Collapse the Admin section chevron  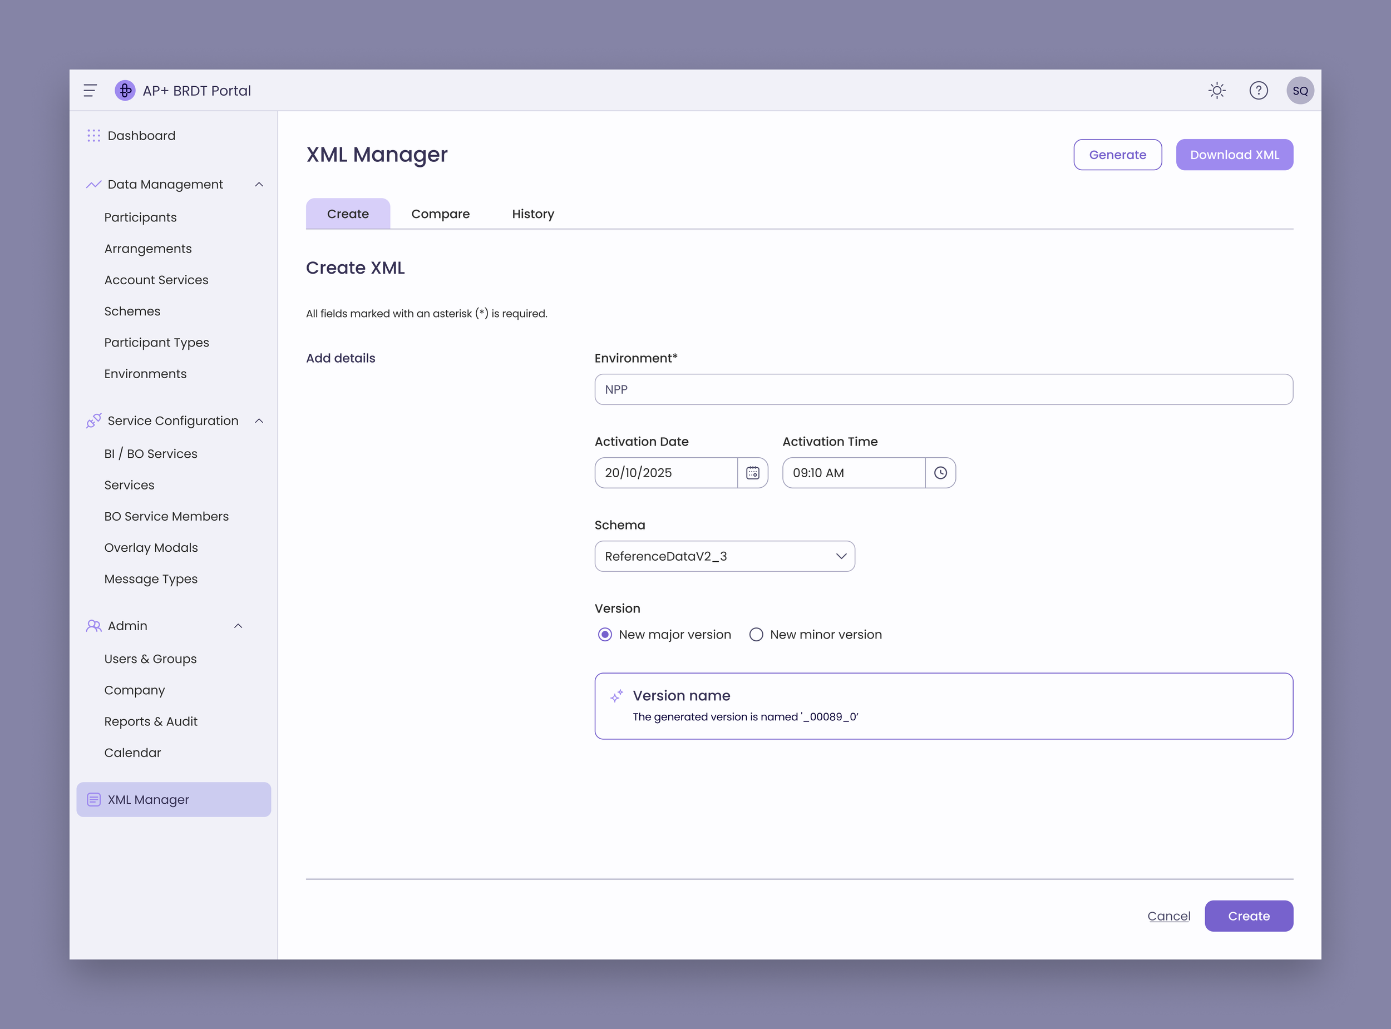pyautogui.click(x=238, y=626)
